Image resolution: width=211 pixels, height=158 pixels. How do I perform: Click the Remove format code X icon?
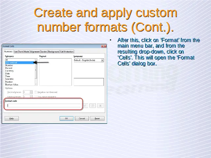(x=101, y=106)
